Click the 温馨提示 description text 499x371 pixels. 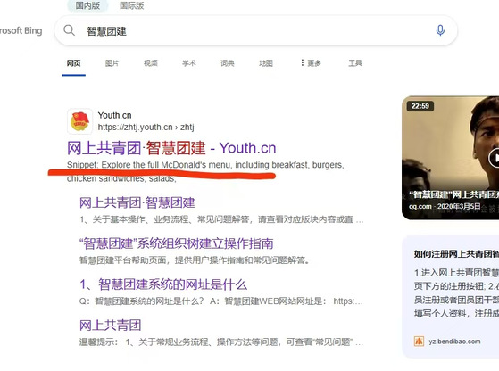coord(221,342)
